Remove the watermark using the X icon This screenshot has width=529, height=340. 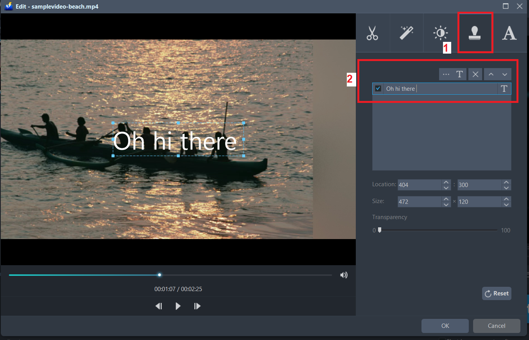pyautogui.click(x=475, y=74)
